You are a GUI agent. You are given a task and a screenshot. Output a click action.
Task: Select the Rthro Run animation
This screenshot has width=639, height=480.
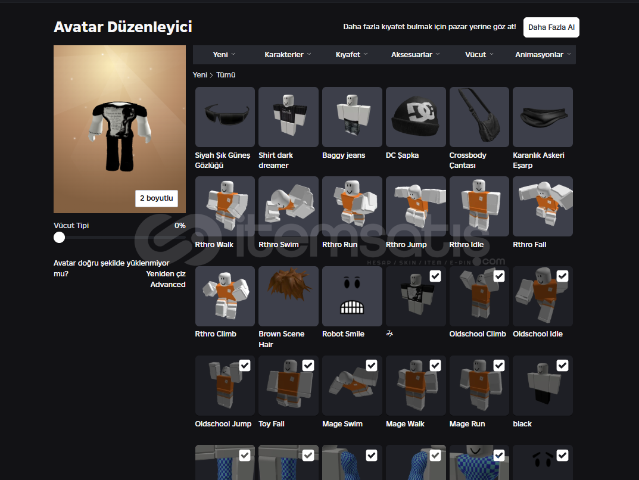pyautogui.click(x=352, y=206)
